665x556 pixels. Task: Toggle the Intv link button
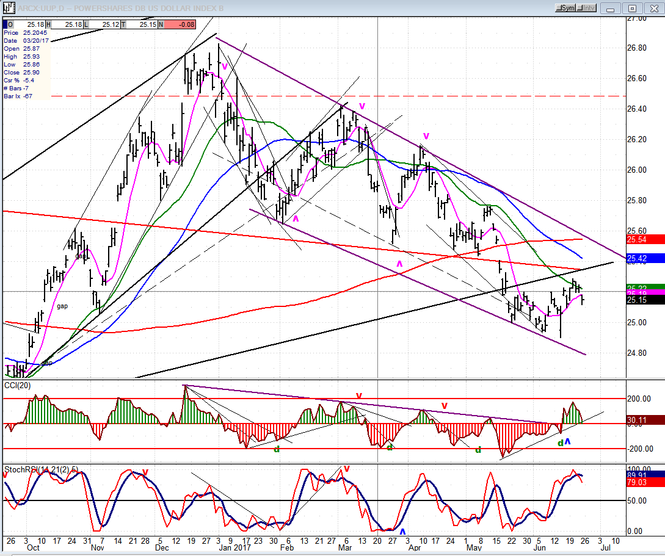coord(587,8)
